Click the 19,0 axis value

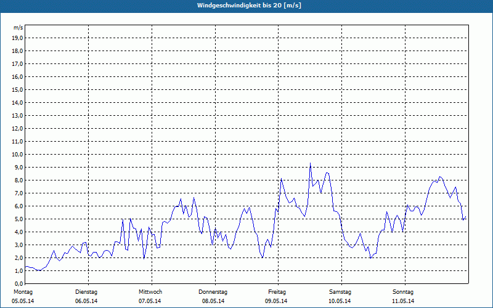tap(18, 38)
